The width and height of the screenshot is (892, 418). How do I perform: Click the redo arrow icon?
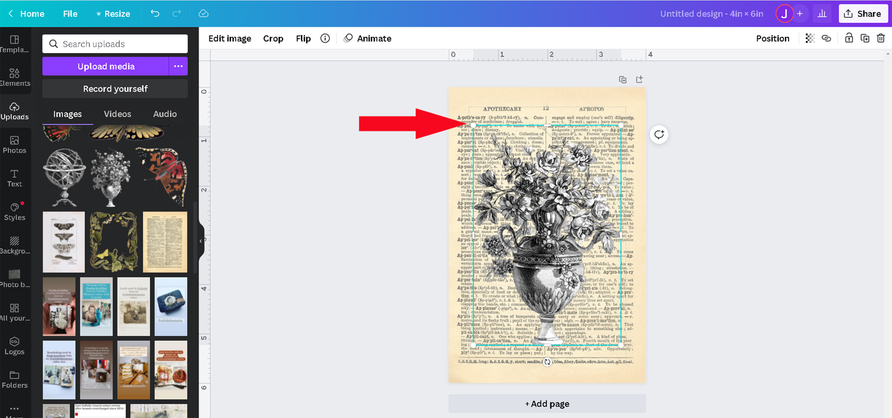point(177,13)
